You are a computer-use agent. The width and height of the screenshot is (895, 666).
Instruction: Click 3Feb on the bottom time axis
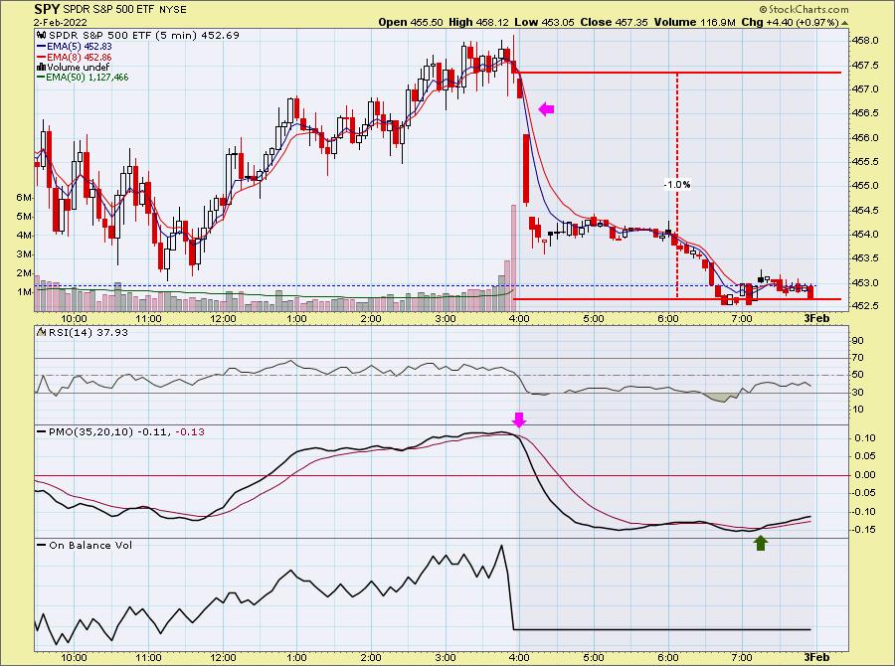coord(816,657)
